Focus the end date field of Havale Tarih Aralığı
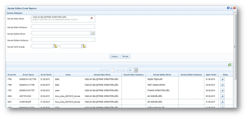 pos(71,46)
